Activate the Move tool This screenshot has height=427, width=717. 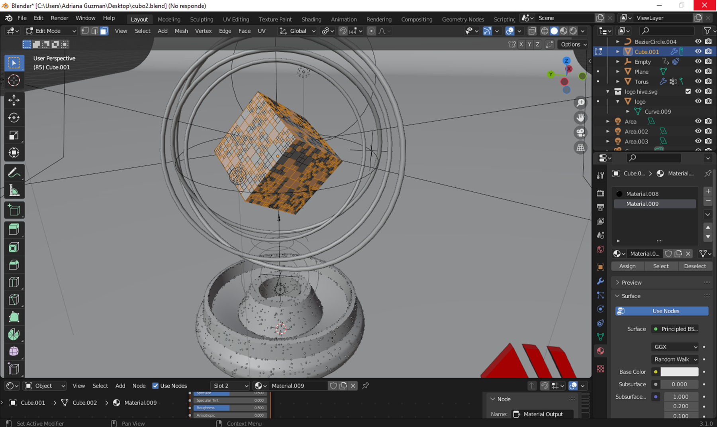click(x=14, y=100)
